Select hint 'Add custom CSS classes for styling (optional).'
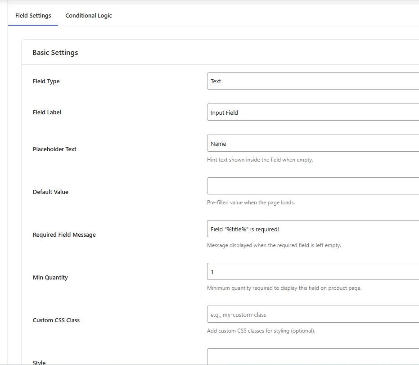The width and height of the screenshot is (419, 365). [x=261, y=331]
